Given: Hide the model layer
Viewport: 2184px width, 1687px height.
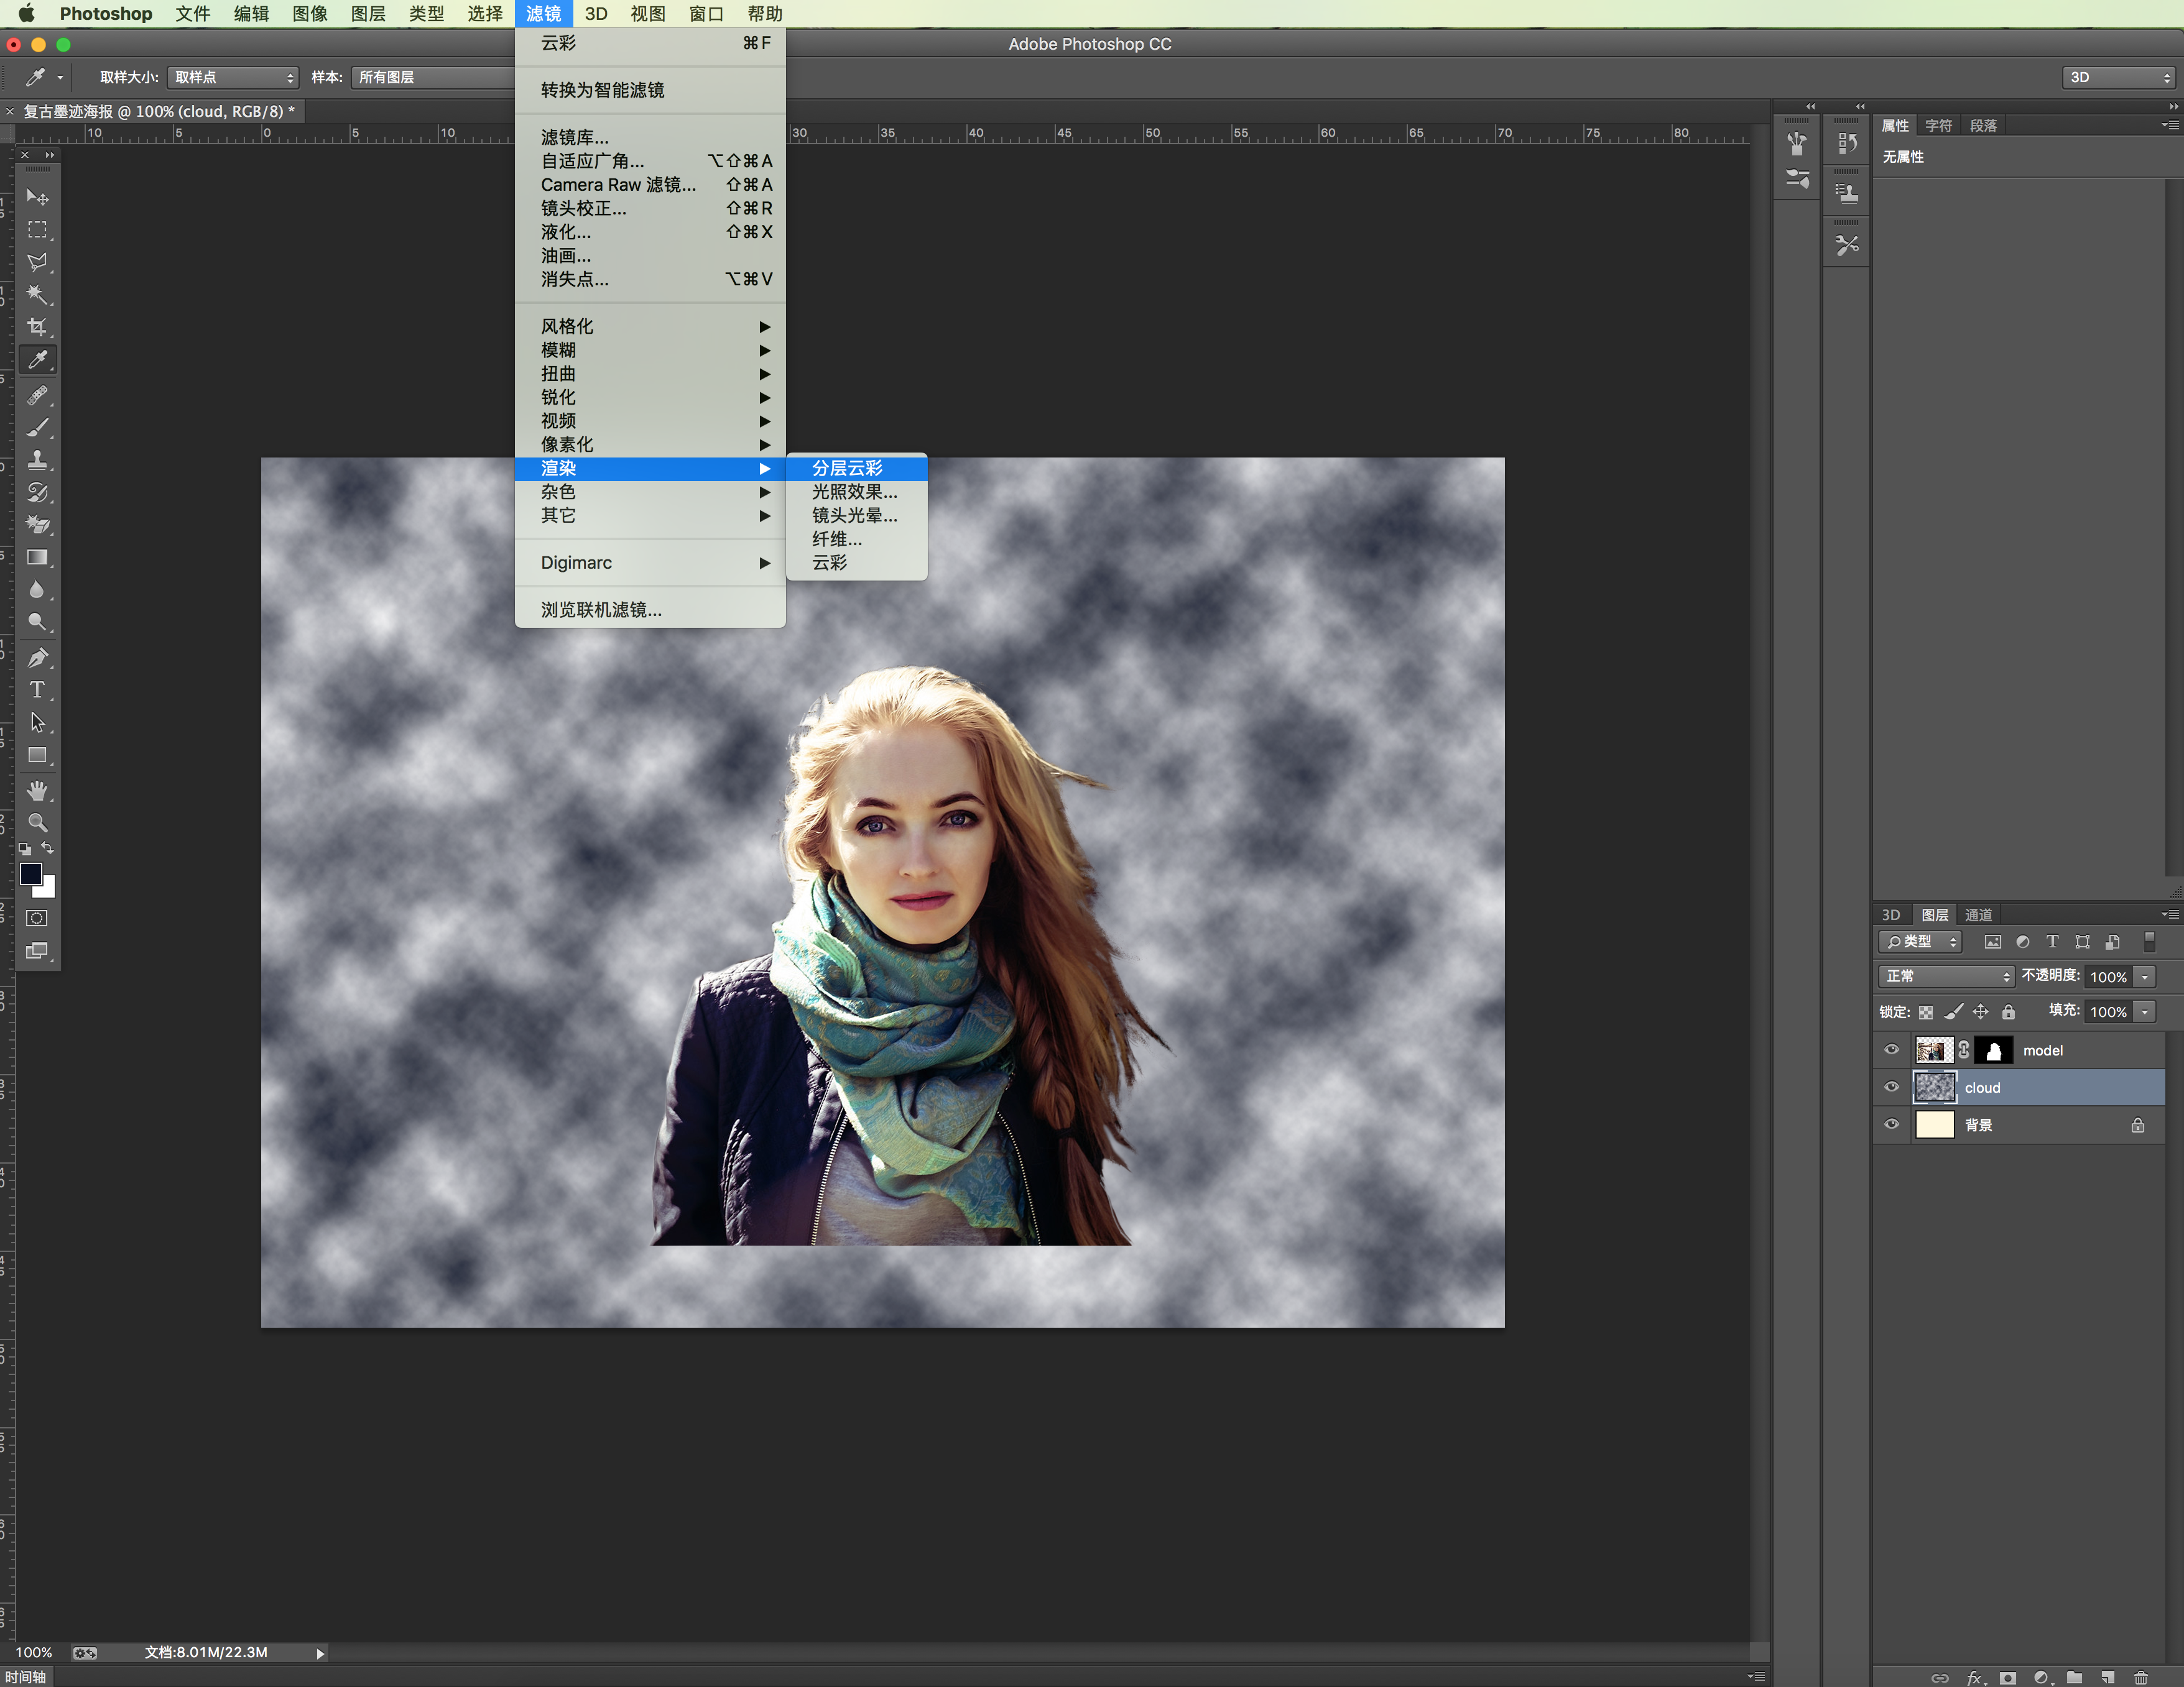Looking at the screenshot, I should 1891,1049.
